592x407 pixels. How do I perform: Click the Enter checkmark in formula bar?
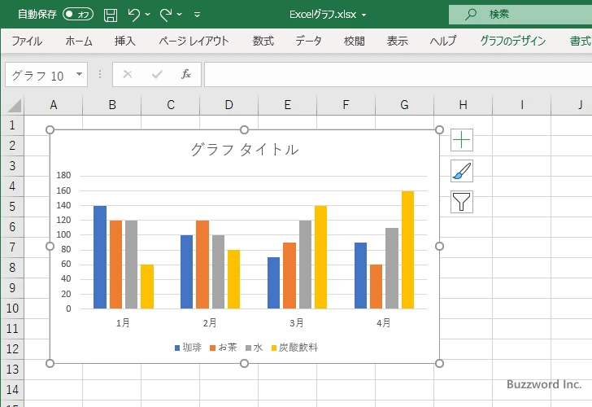pyautogui.click(x=157, y=74)
